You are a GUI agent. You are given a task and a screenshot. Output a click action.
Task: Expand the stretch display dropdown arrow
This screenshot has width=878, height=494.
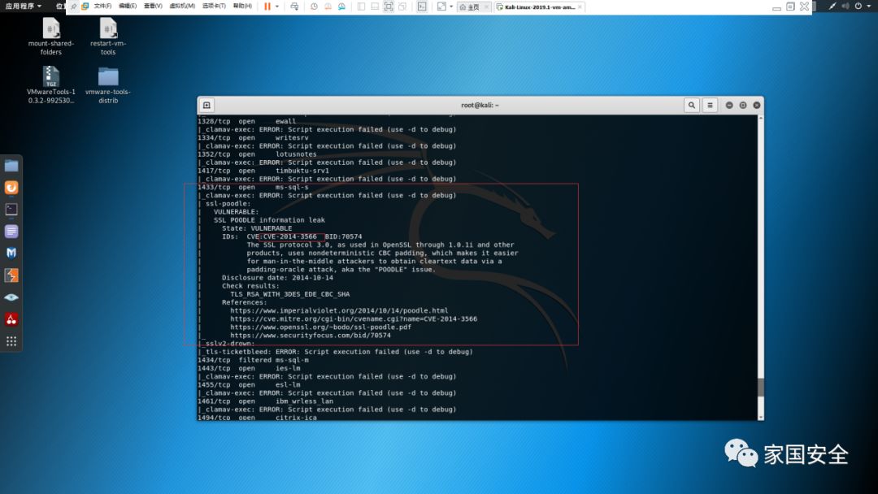tap(451, 6)
